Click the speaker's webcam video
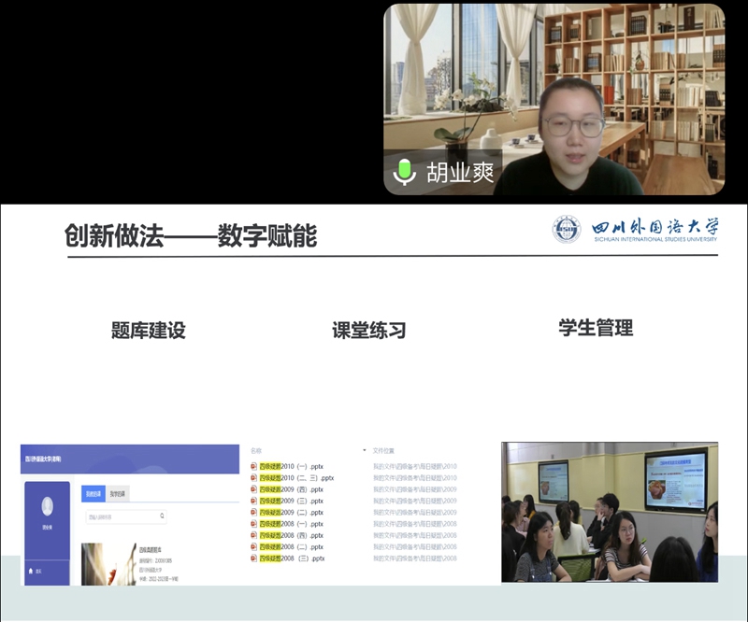This screenshot has height=622, width=748. (x=554, y=99)
